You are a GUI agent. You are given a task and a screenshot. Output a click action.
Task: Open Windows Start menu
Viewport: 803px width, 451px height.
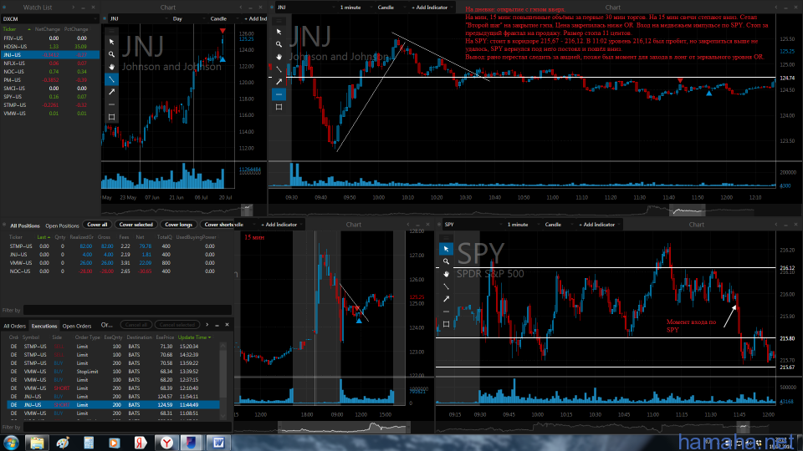click(11, 443)
